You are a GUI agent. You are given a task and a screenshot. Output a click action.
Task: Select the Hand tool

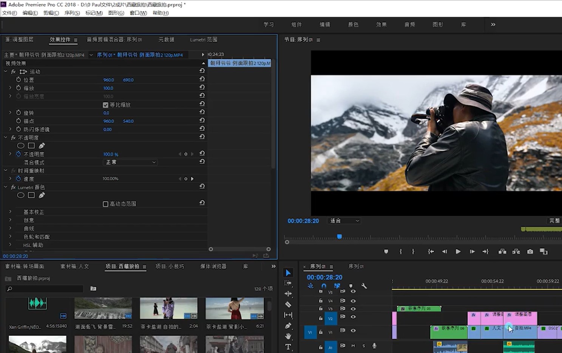pos(288,336)
